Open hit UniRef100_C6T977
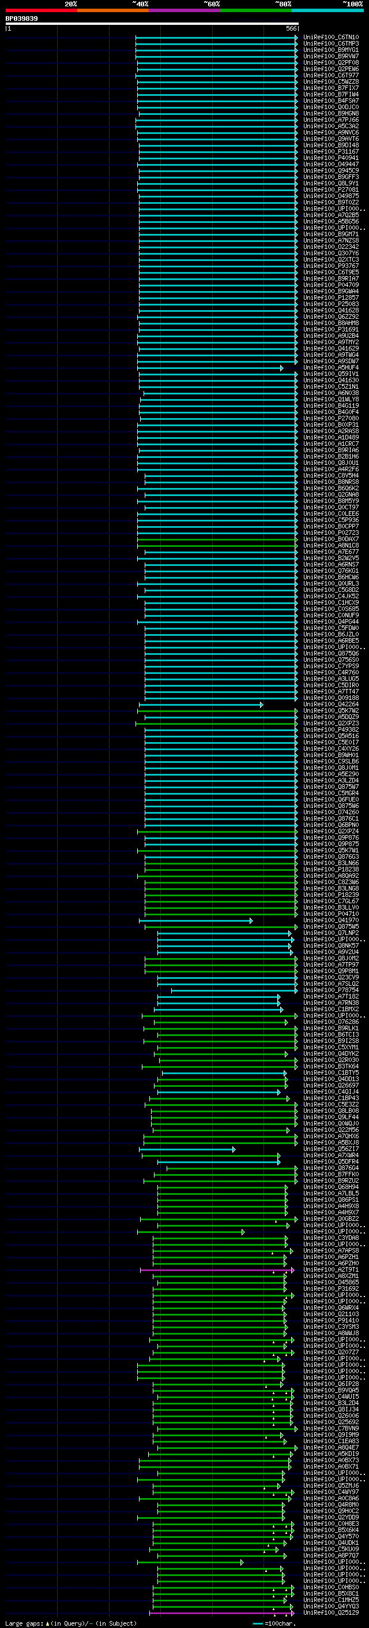 click(x=330, y=75)
